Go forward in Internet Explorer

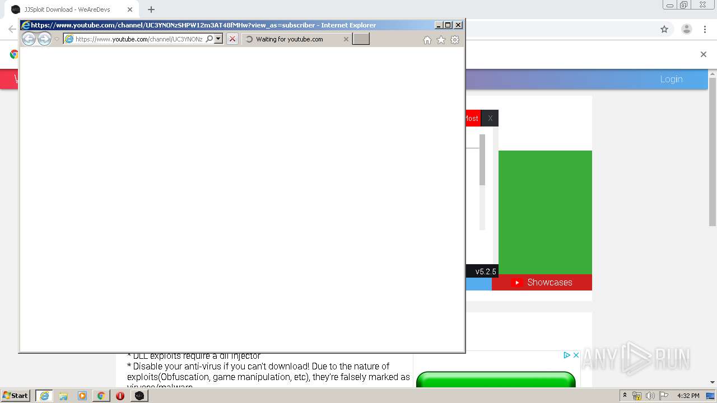44,39
